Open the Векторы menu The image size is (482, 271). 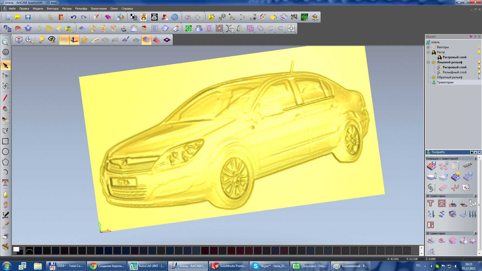[x=52, y=9]
